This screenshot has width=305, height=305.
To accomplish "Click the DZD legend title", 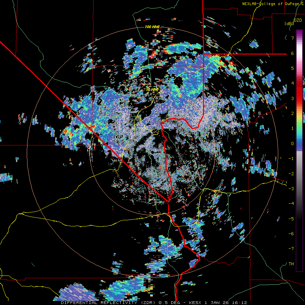I will [x=298, y=20].
